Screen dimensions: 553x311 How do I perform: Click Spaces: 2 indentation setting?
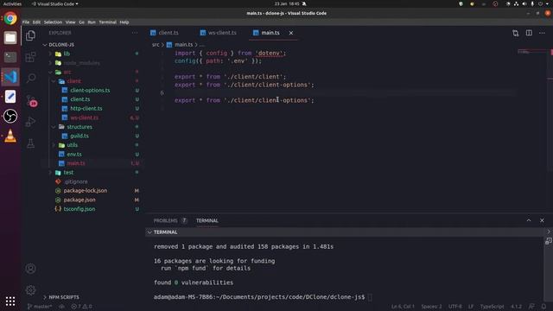[431, 307]
